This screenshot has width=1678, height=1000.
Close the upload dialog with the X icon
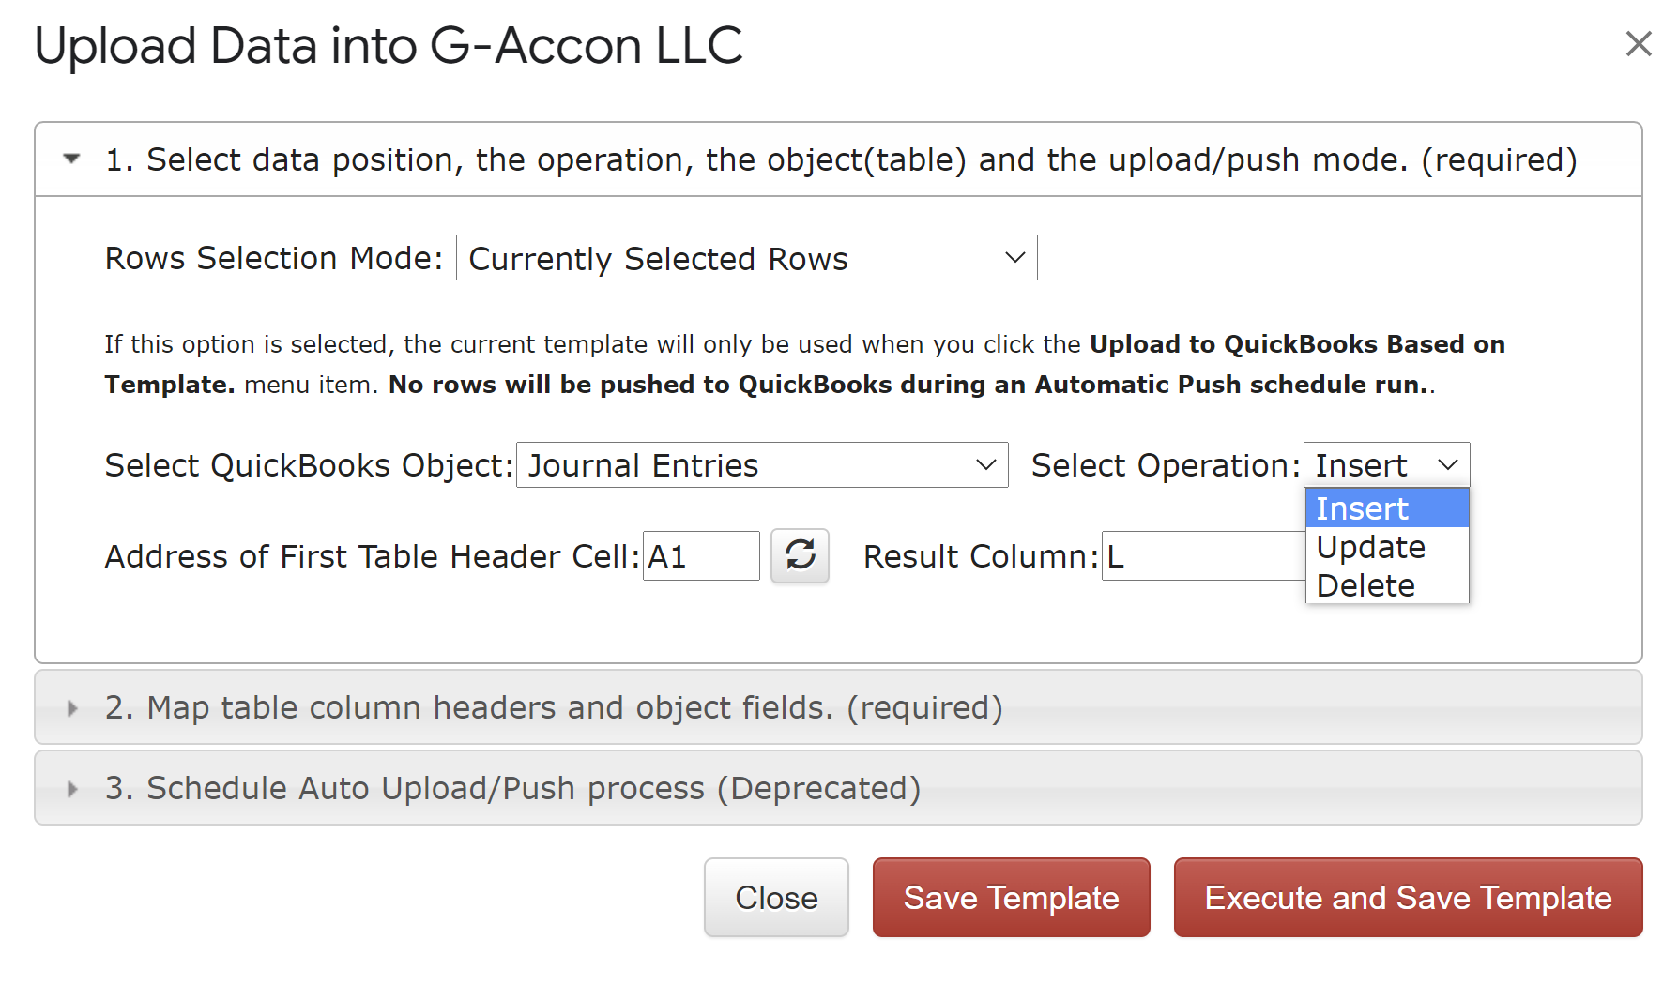coord(1639,43)
